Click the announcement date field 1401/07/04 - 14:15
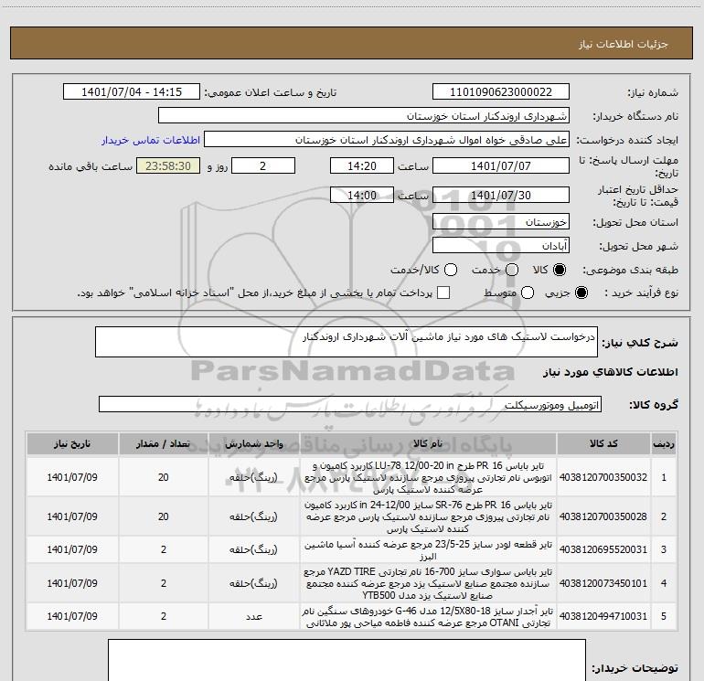The width and height of the screenshot is (704, 681). point(131,91)
